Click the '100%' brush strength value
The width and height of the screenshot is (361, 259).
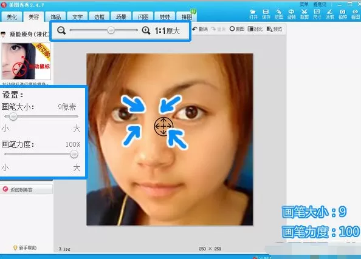point(73,144)
